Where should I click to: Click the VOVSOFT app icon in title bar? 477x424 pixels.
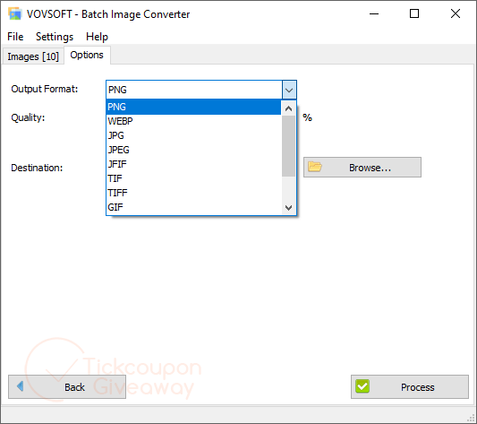click(x=14, y=13)
